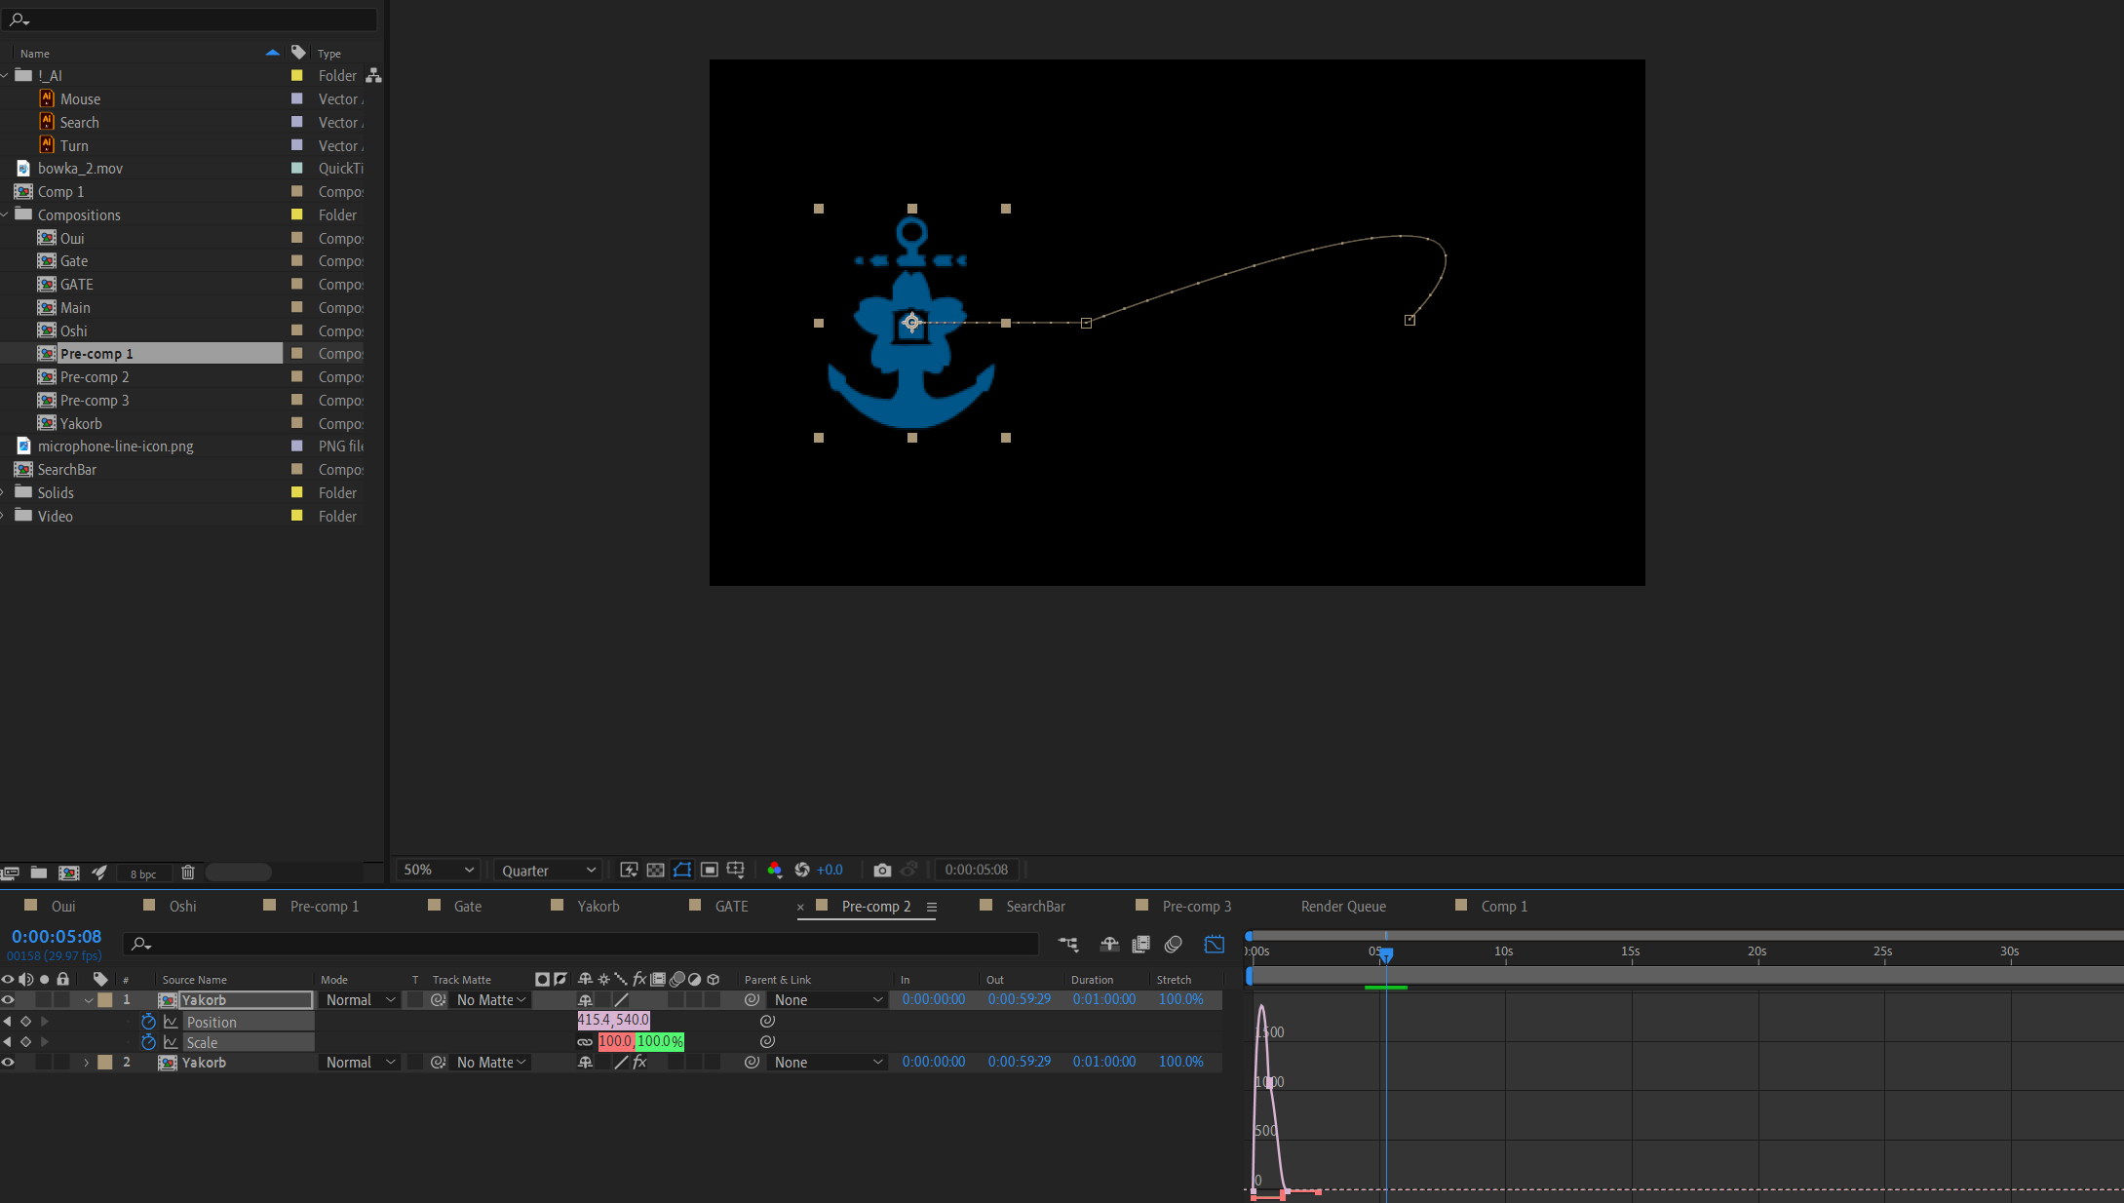2124x1203 pixels.
Task: Click the snapshot camera icon
Action: (x=882, y=870)
